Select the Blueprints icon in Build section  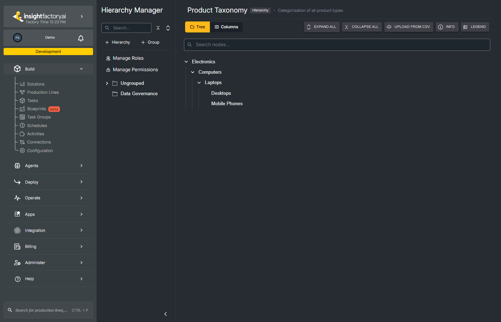[x=21, y=109]
